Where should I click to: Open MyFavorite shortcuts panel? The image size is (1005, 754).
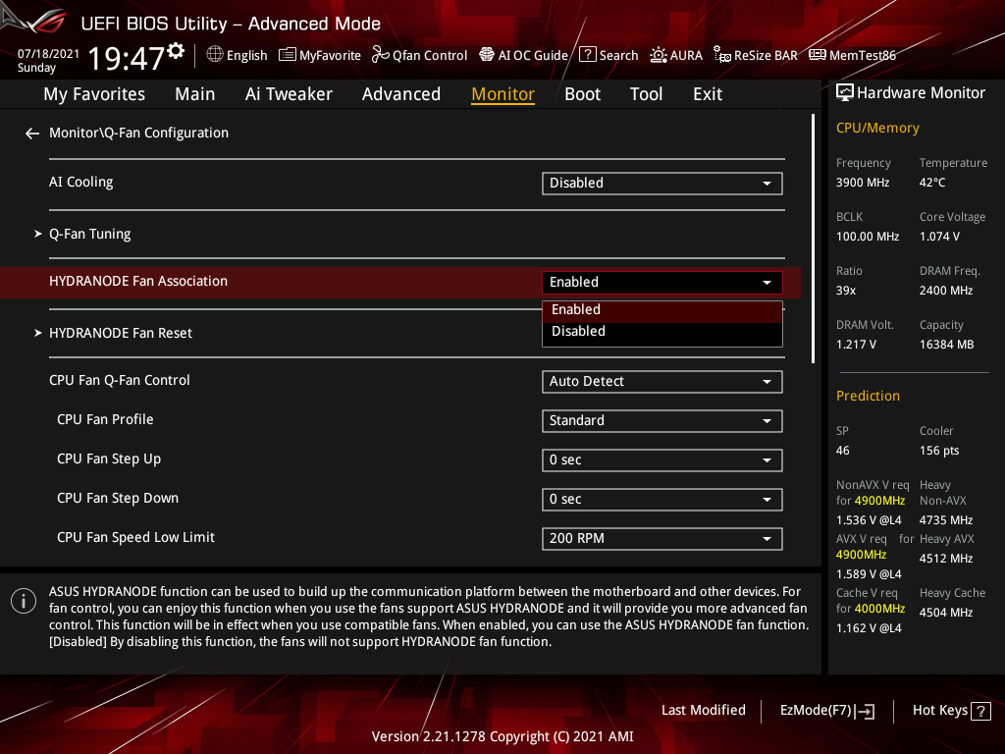tap(319, 55)
